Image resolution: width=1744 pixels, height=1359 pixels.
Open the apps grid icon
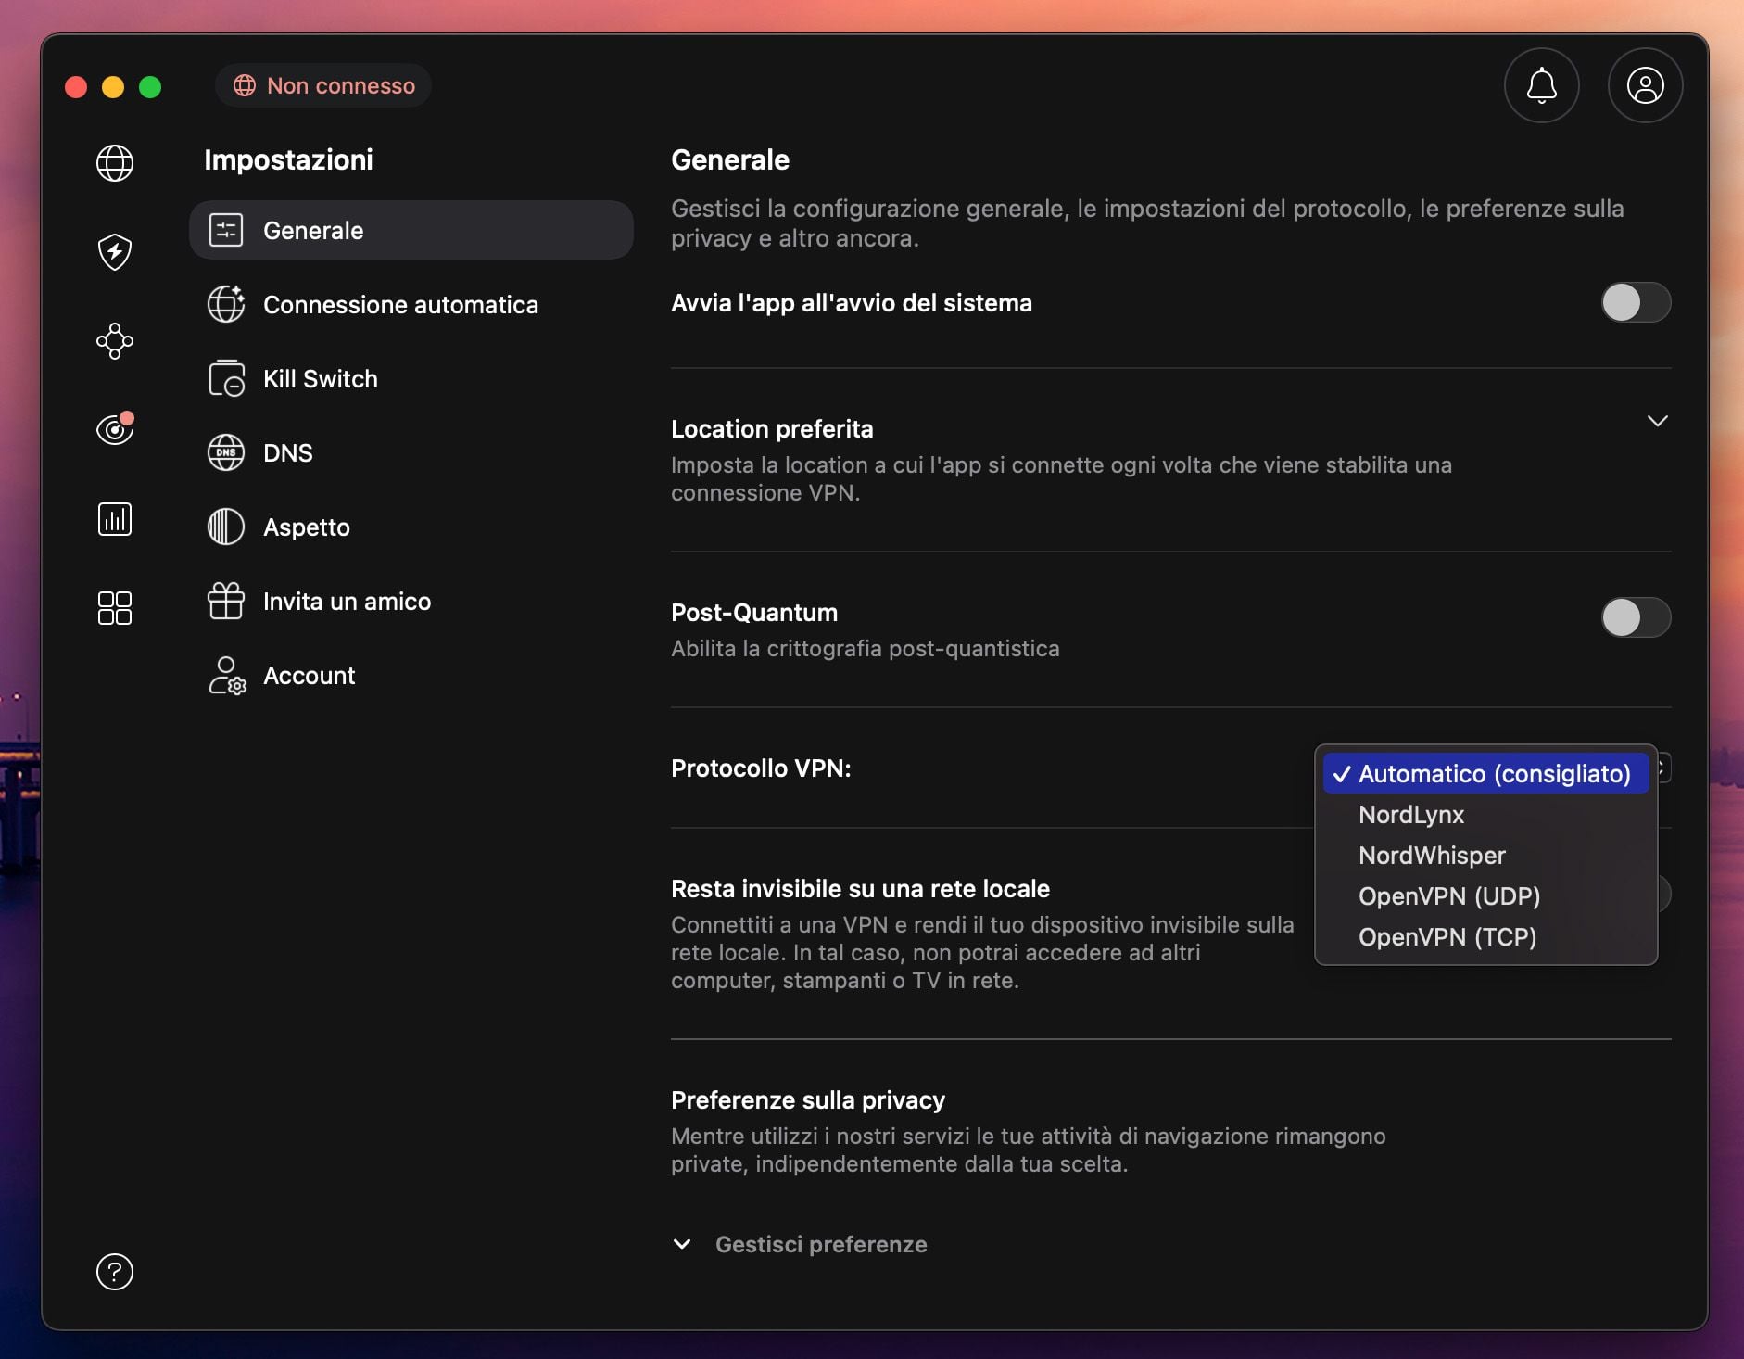point(115,608)
